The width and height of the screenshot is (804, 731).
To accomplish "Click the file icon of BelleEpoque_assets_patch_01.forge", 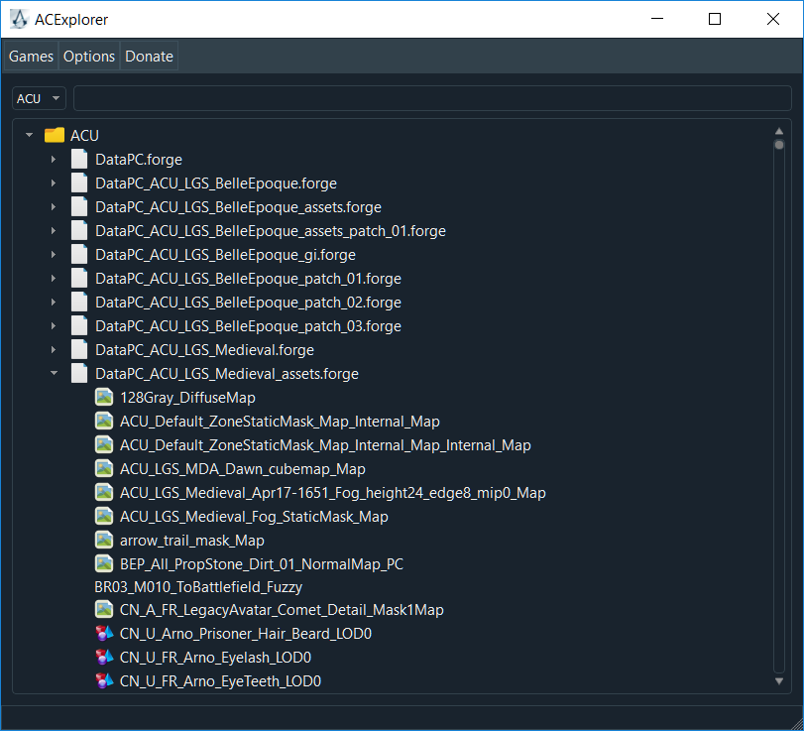I will (79, 231).
